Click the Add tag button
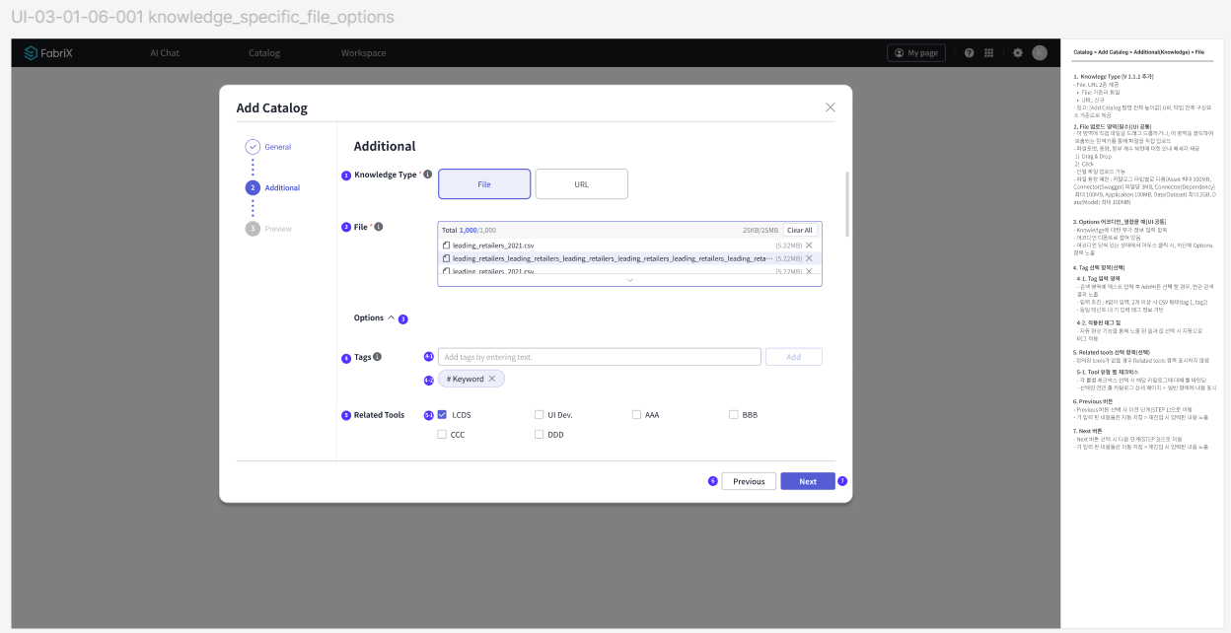 (x=794, y=357)
